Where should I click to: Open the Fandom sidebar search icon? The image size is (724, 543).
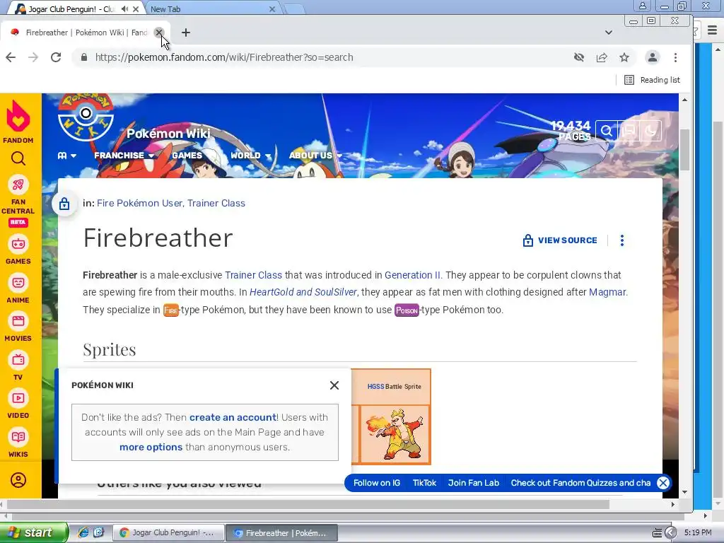click(x=18, y=158)
